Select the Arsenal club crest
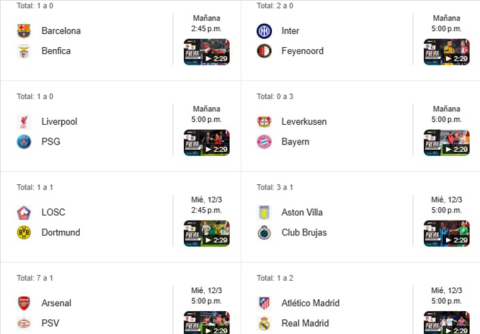 pos(24,303)
